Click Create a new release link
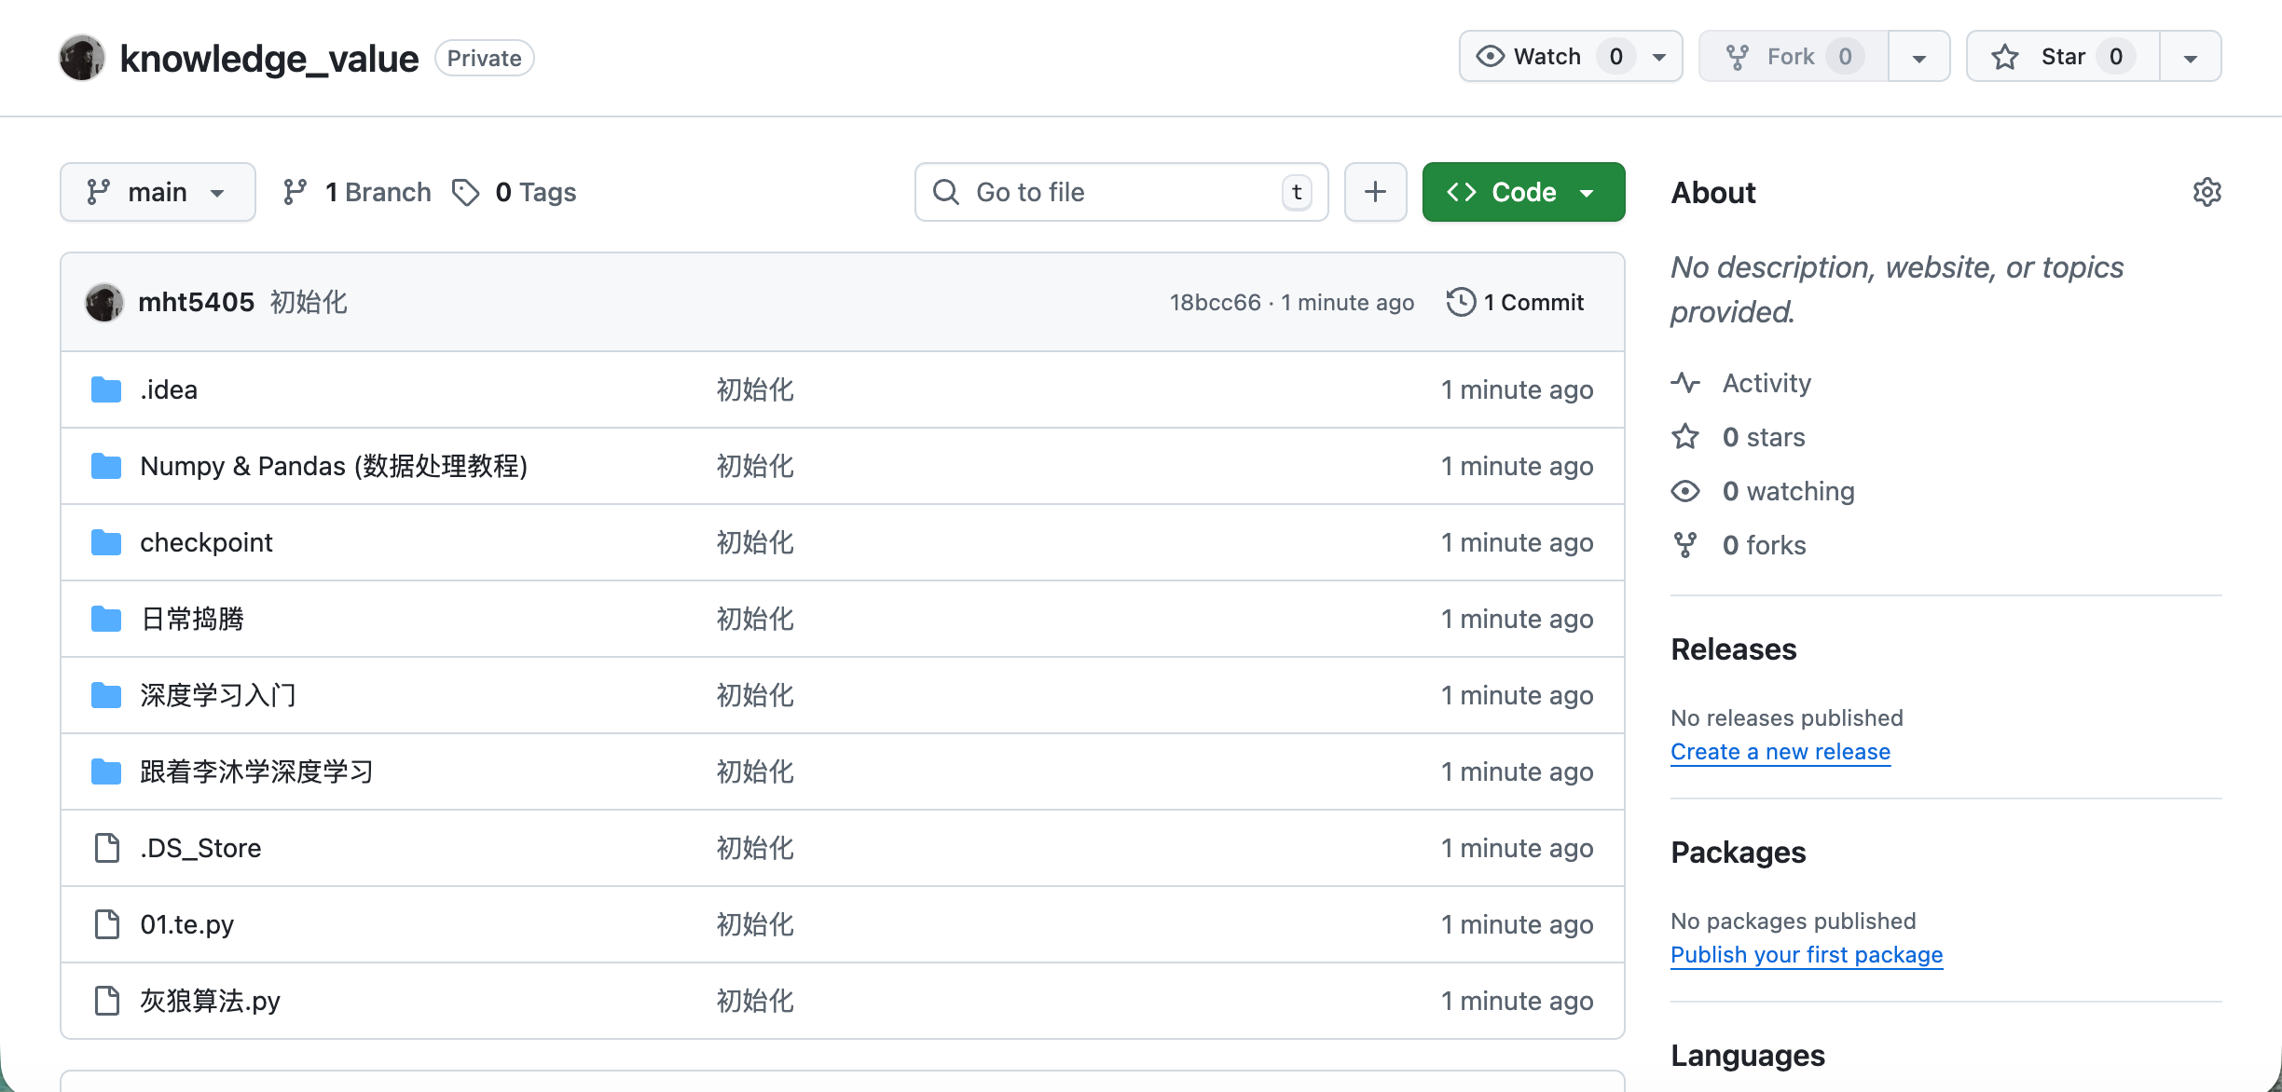The image size is (2282, 1092). click(x=1780, y=751)
